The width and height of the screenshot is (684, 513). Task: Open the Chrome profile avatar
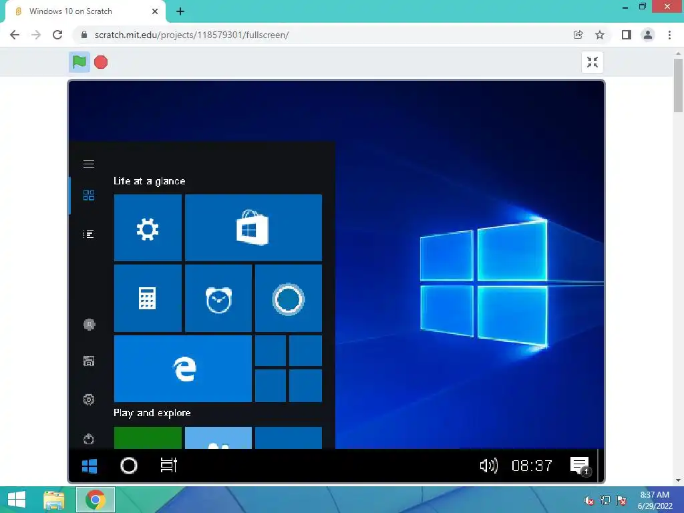click(x=648, y=35)
